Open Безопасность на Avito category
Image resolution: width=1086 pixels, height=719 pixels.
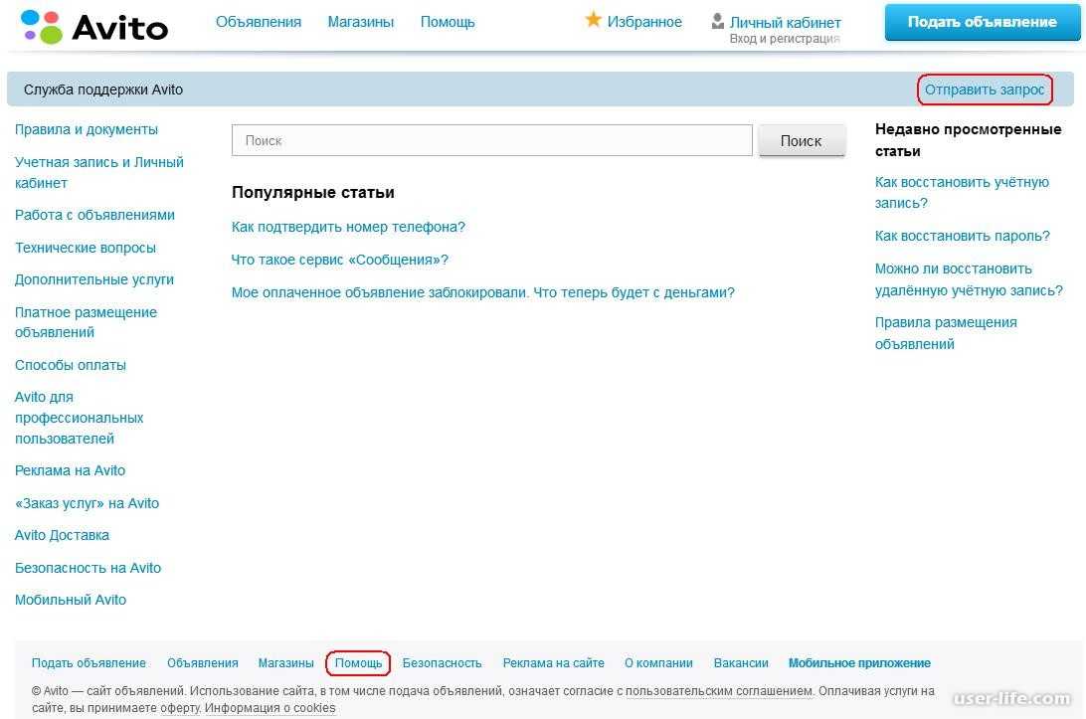[x=88, y=568]
